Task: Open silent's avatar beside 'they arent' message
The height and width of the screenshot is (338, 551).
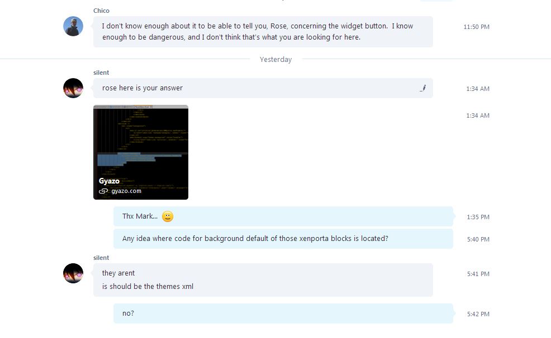Action: tap(73, 273)
